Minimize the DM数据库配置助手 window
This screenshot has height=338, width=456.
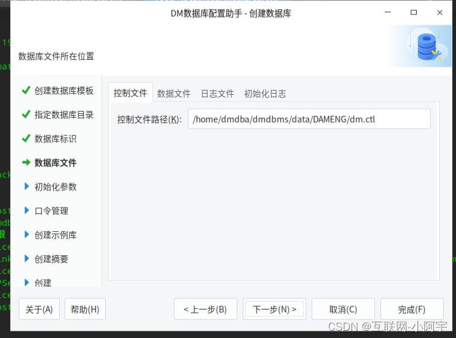388,12
